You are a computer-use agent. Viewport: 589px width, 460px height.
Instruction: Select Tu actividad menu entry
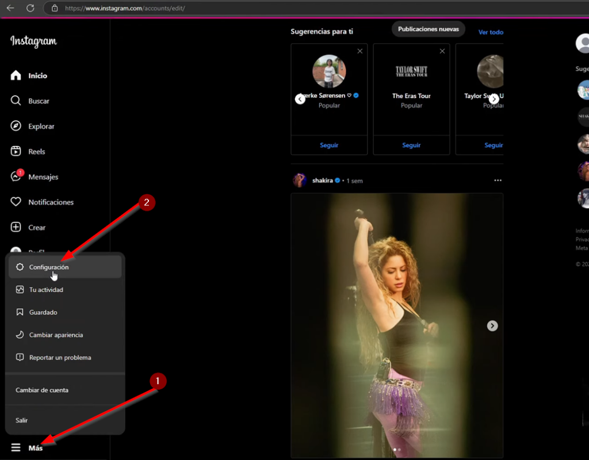65,290
